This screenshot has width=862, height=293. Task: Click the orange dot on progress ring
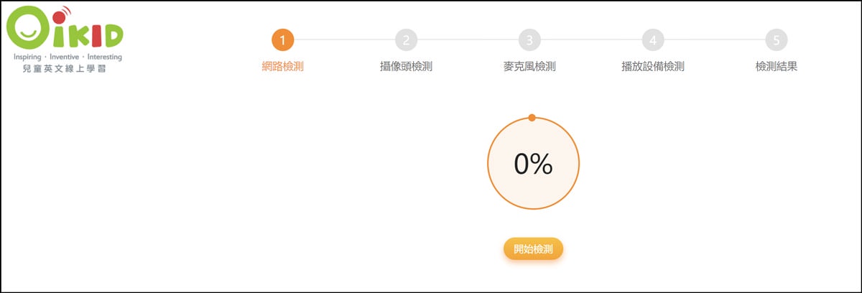pos(532,117)
